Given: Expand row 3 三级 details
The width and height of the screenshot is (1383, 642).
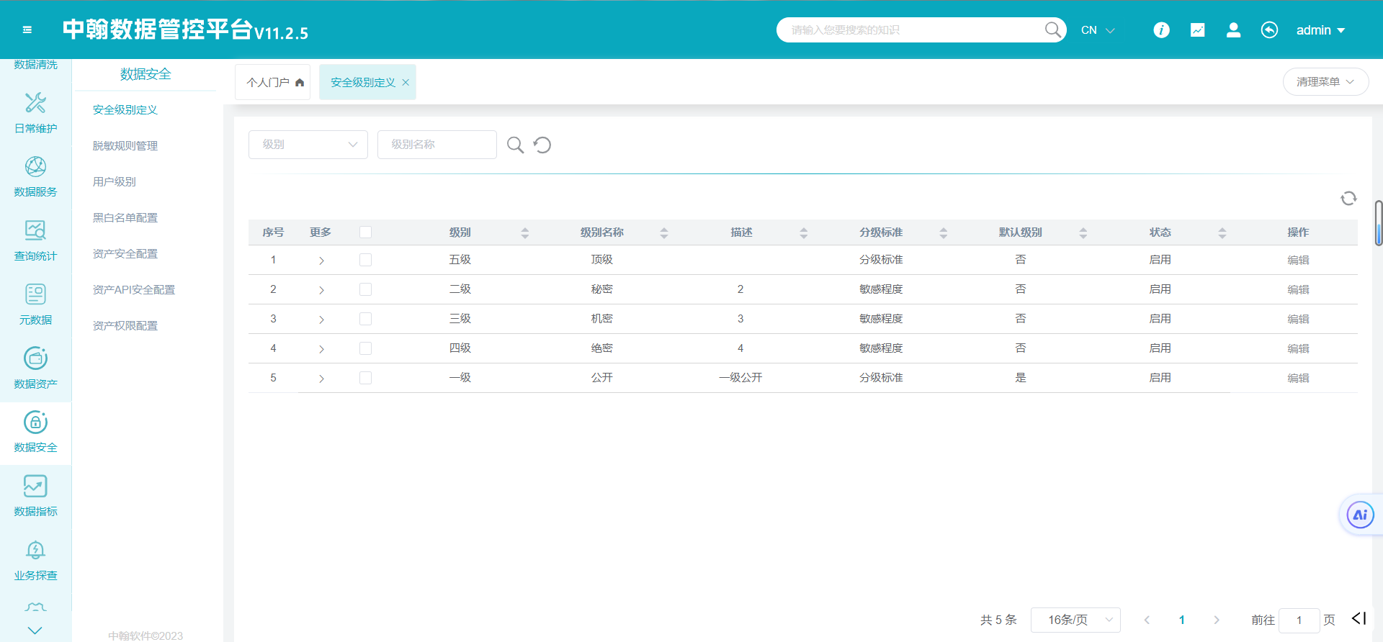Looking at the screenshot, I should tap(321, 320).
